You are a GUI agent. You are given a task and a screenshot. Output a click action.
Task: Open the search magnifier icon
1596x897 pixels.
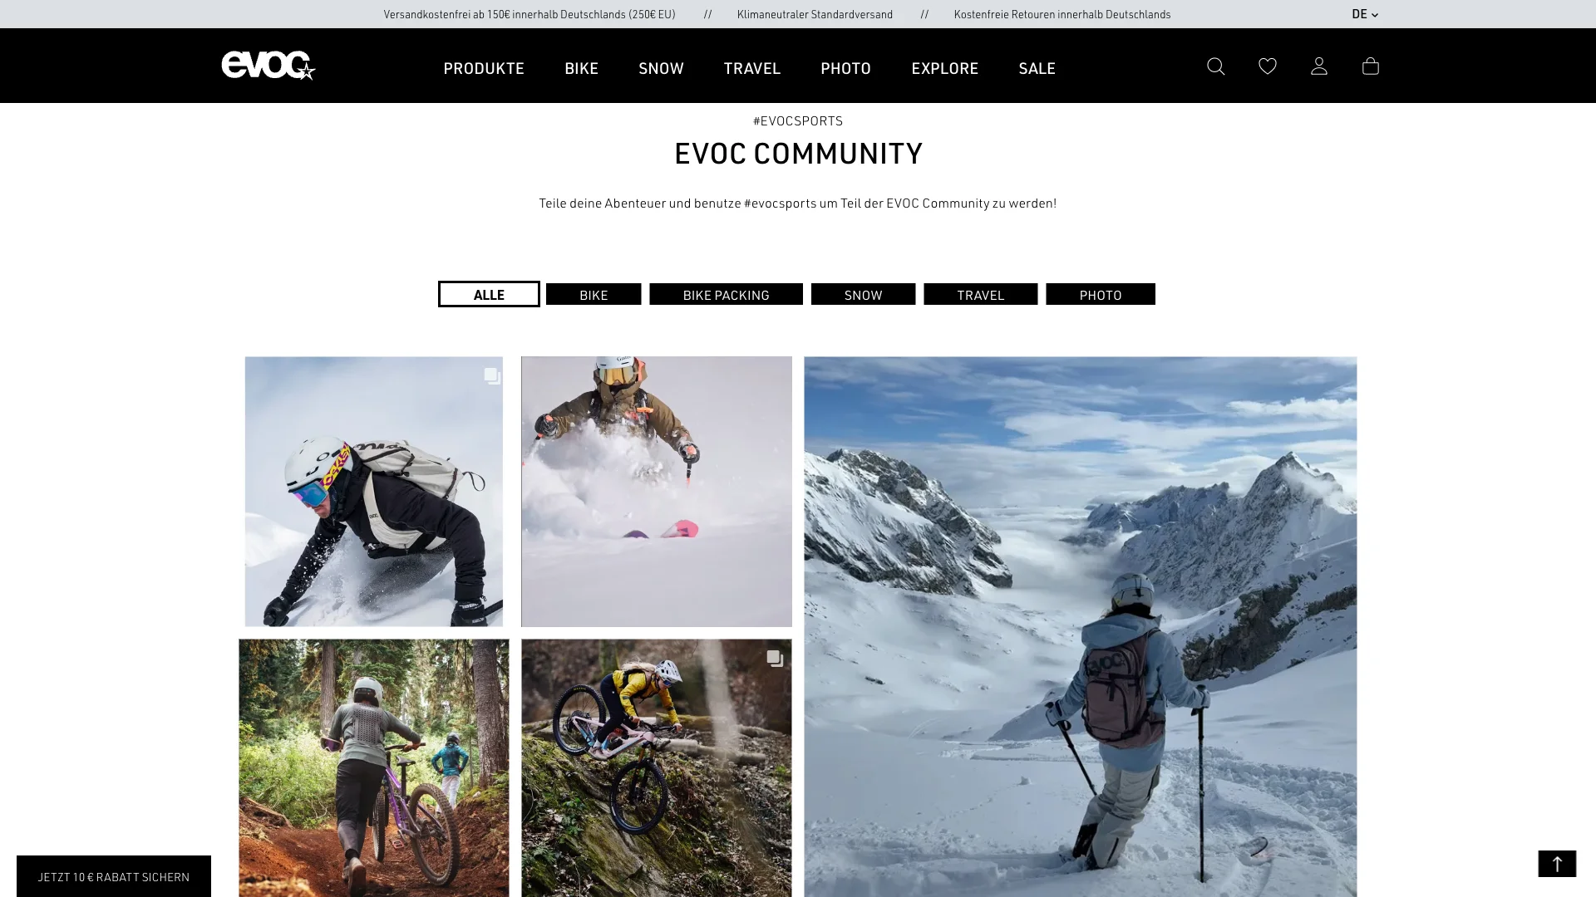click(1215, 66)
